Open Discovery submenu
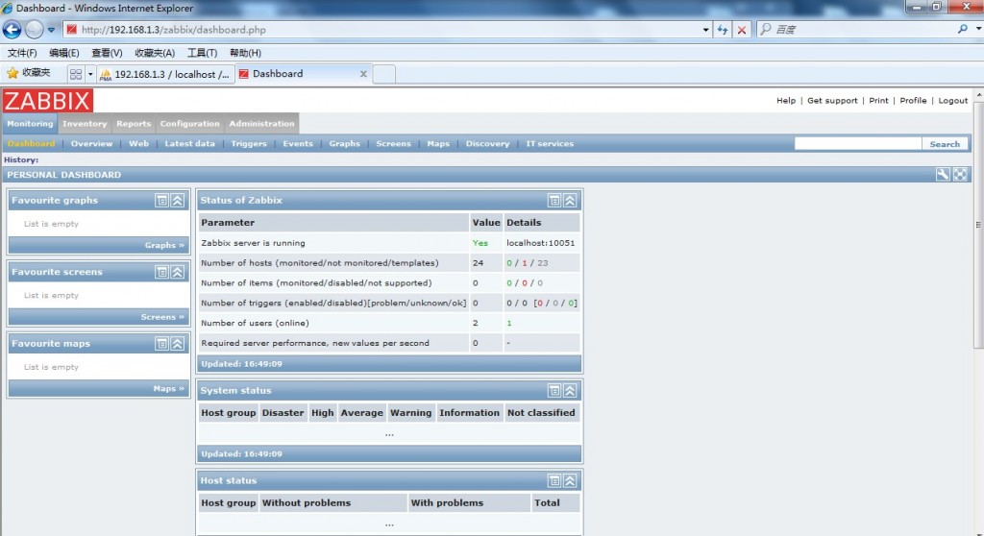This screenshot has width=984, height=536. (487, 144)
